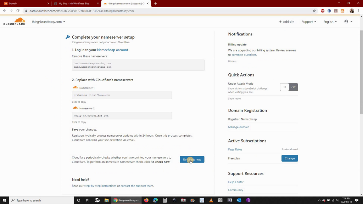The height and width of the screenshot is (204, 363).
Task: Open a new browser tab
Action: [156, 4]
